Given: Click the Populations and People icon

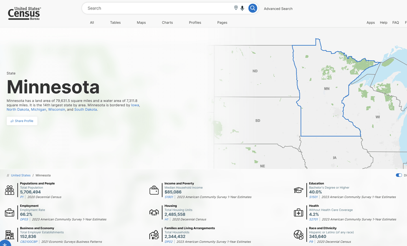Looking at the screenshot, I should pyautogui.click(x=10, y=190).
